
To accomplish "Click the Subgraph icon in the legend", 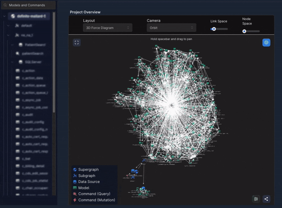I will 75,176.
